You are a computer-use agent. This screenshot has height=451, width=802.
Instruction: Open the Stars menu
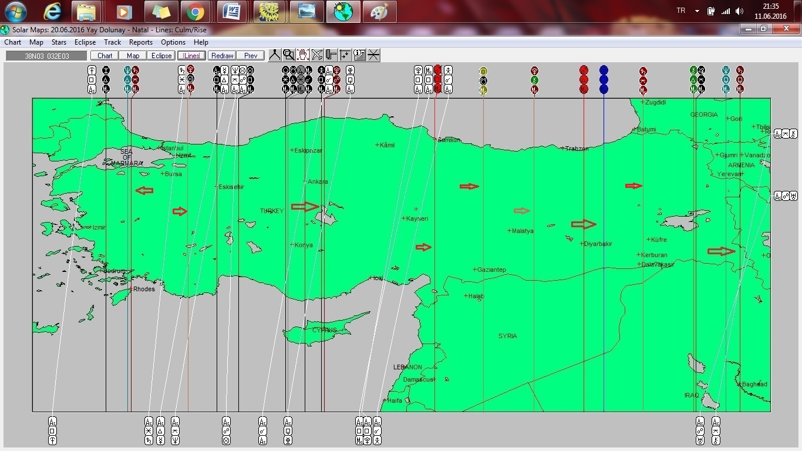click(59, 42)
